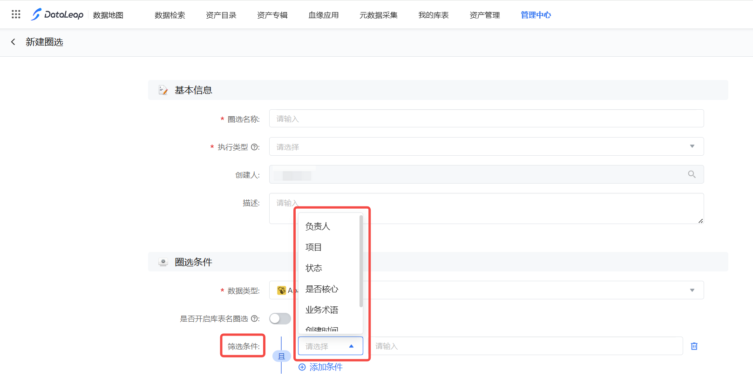Screen dimensions: 753x383
Task: Open the 我的库表 nav tab
Action: (x=434, y=15)
